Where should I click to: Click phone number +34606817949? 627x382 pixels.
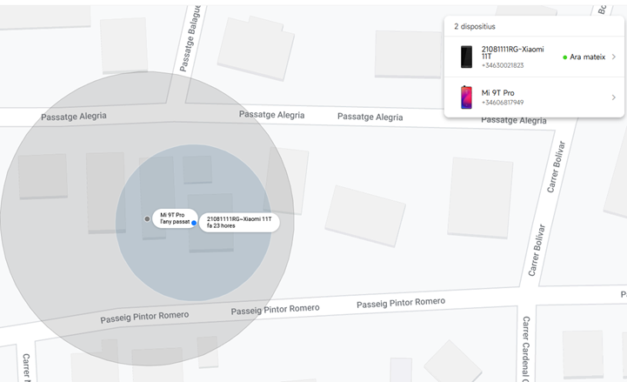503,103
